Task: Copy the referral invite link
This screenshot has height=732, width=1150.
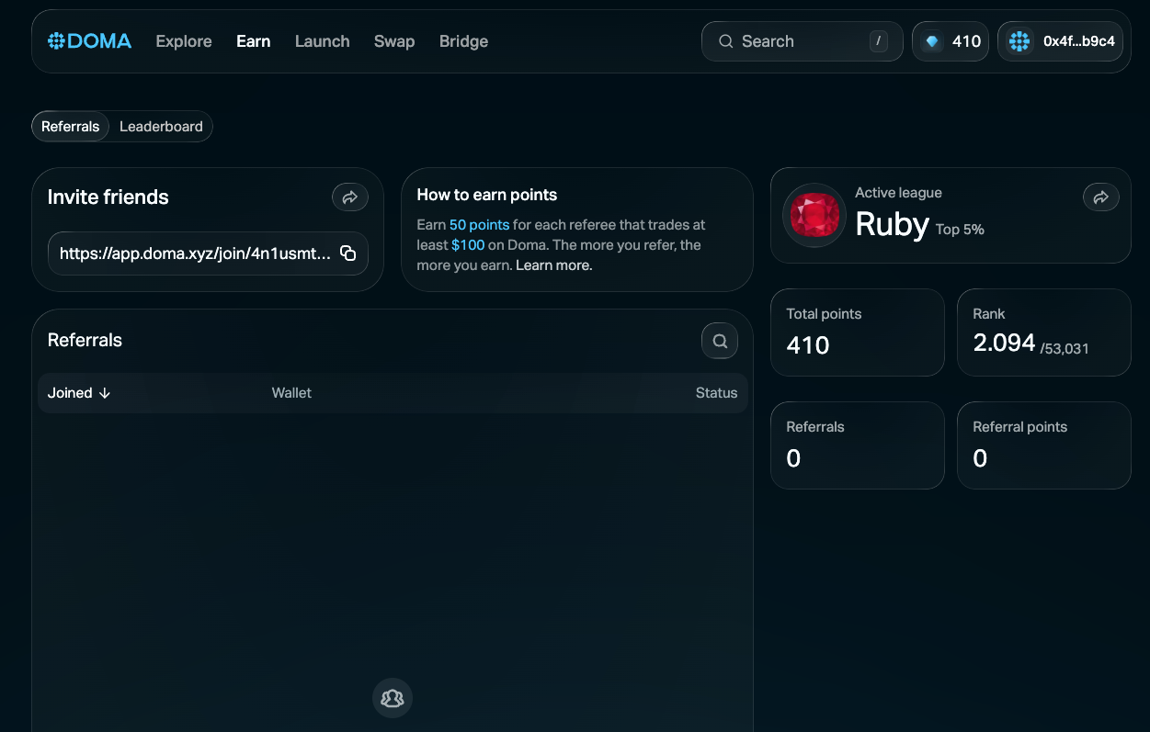Action: click(x=348, y=253)
